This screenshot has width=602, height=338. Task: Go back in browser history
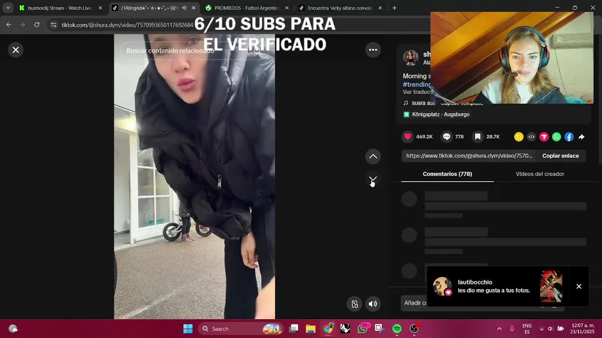[8, 24]
